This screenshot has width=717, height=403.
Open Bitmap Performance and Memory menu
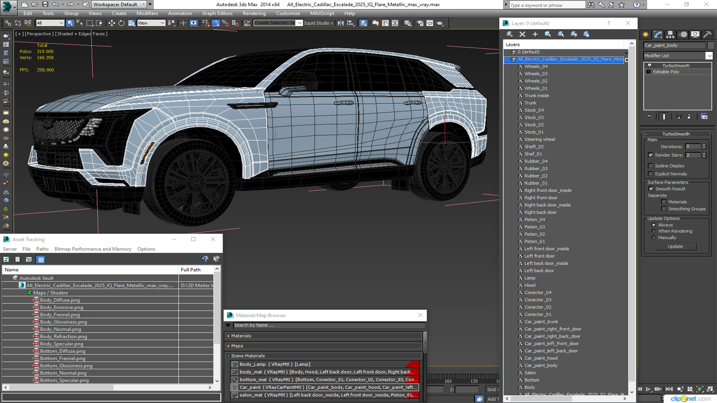[93, 249]
